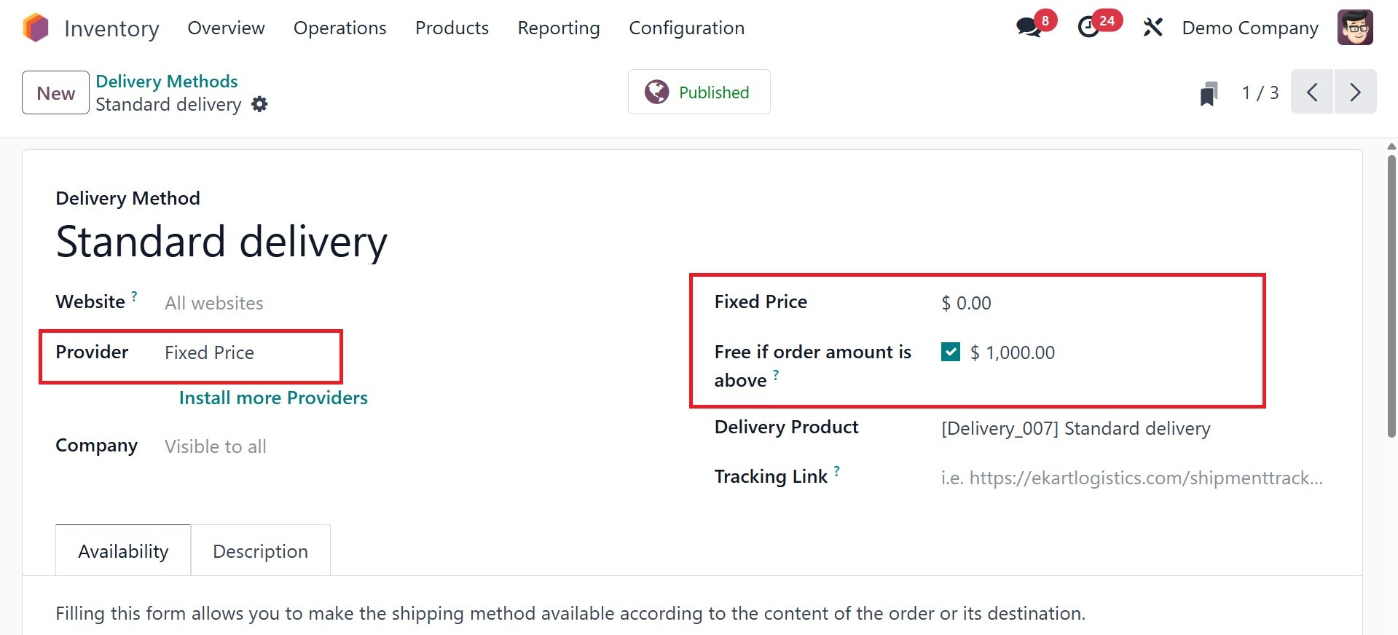1398x635 pixels.
Task: Go to the previous record arrow
Action: 1312,92
